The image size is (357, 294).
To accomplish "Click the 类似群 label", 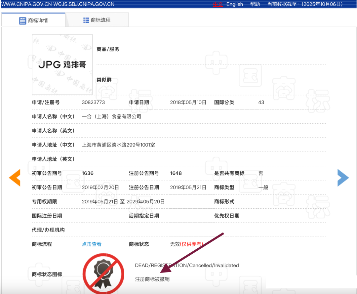I will pos(104,80).
